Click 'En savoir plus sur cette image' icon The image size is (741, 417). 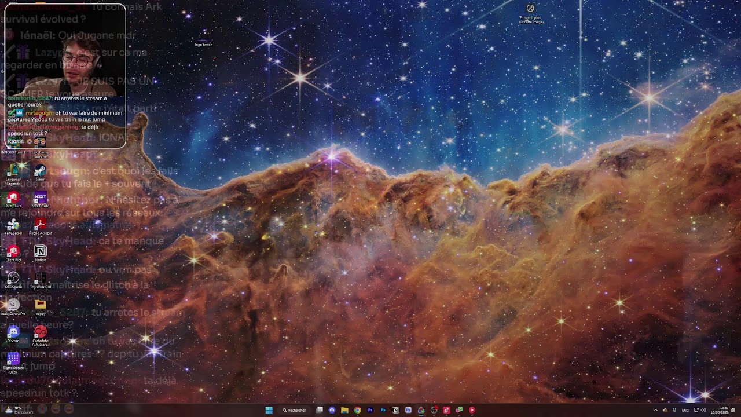(530, 14)
